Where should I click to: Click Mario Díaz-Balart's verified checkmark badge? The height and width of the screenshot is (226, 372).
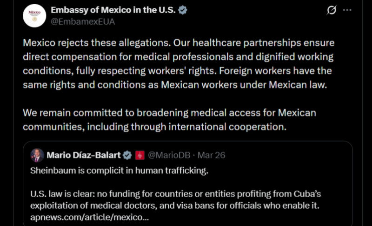[127, 155]
